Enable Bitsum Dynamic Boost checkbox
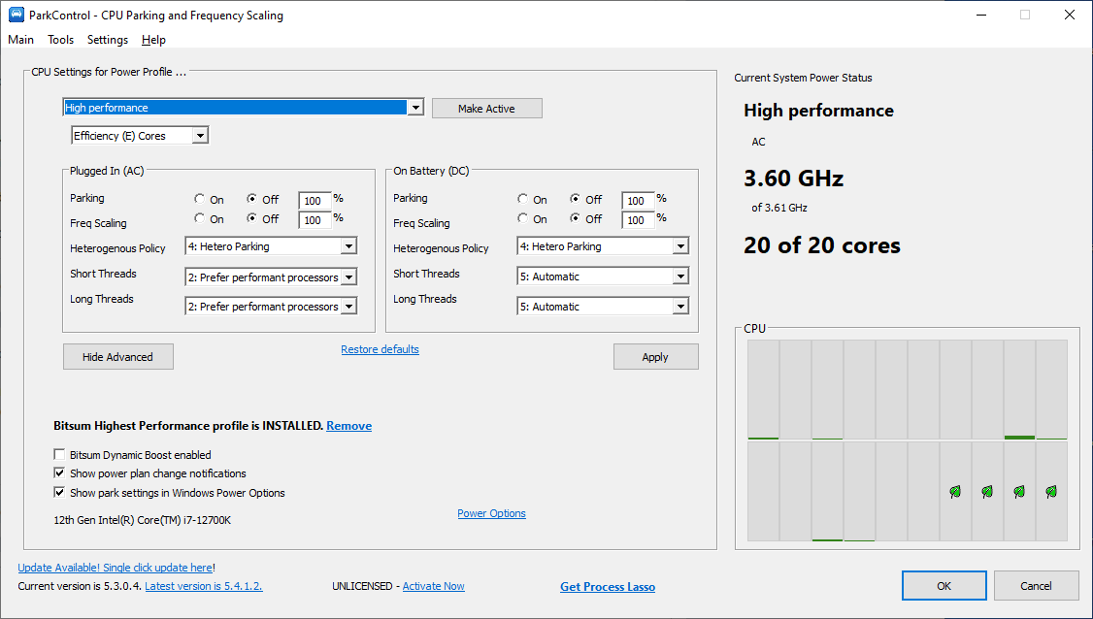Screen dimensions: 1093x619 pos(61,455)
